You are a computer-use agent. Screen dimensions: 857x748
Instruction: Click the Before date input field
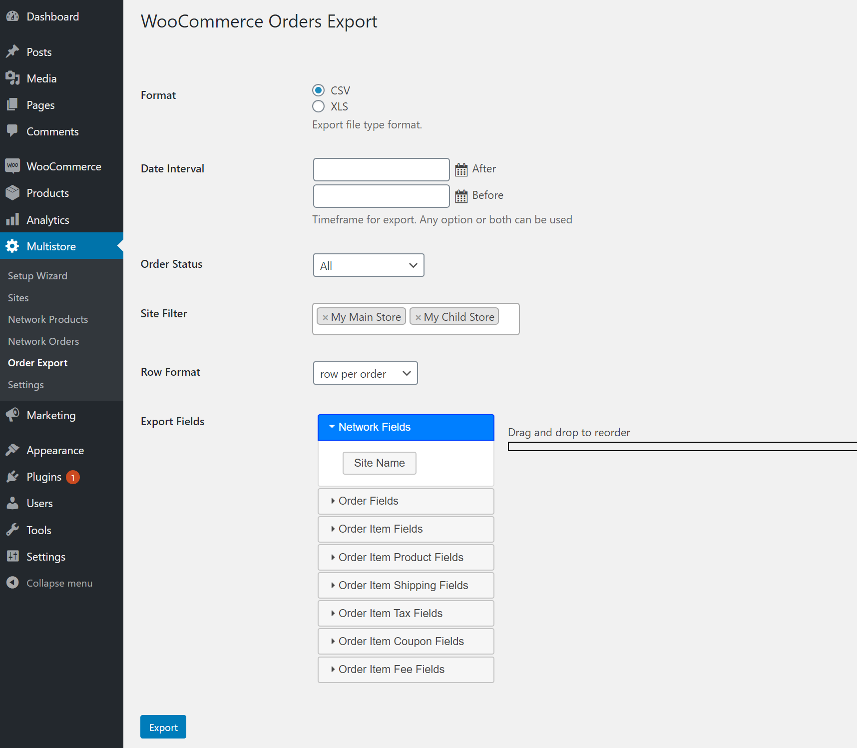(x=382, y=196)
